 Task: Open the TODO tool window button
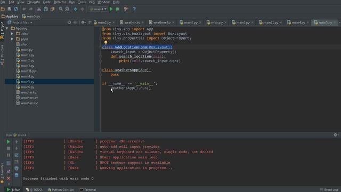[x=34, y=190]
